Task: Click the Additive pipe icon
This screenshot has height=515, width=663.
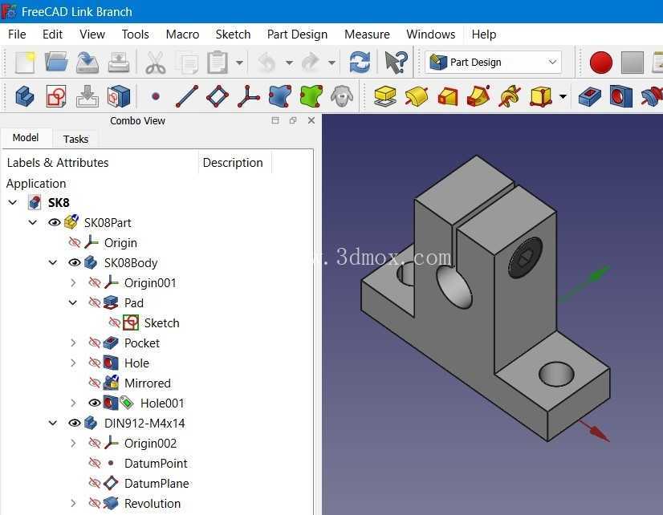Action: coord(478,96)
